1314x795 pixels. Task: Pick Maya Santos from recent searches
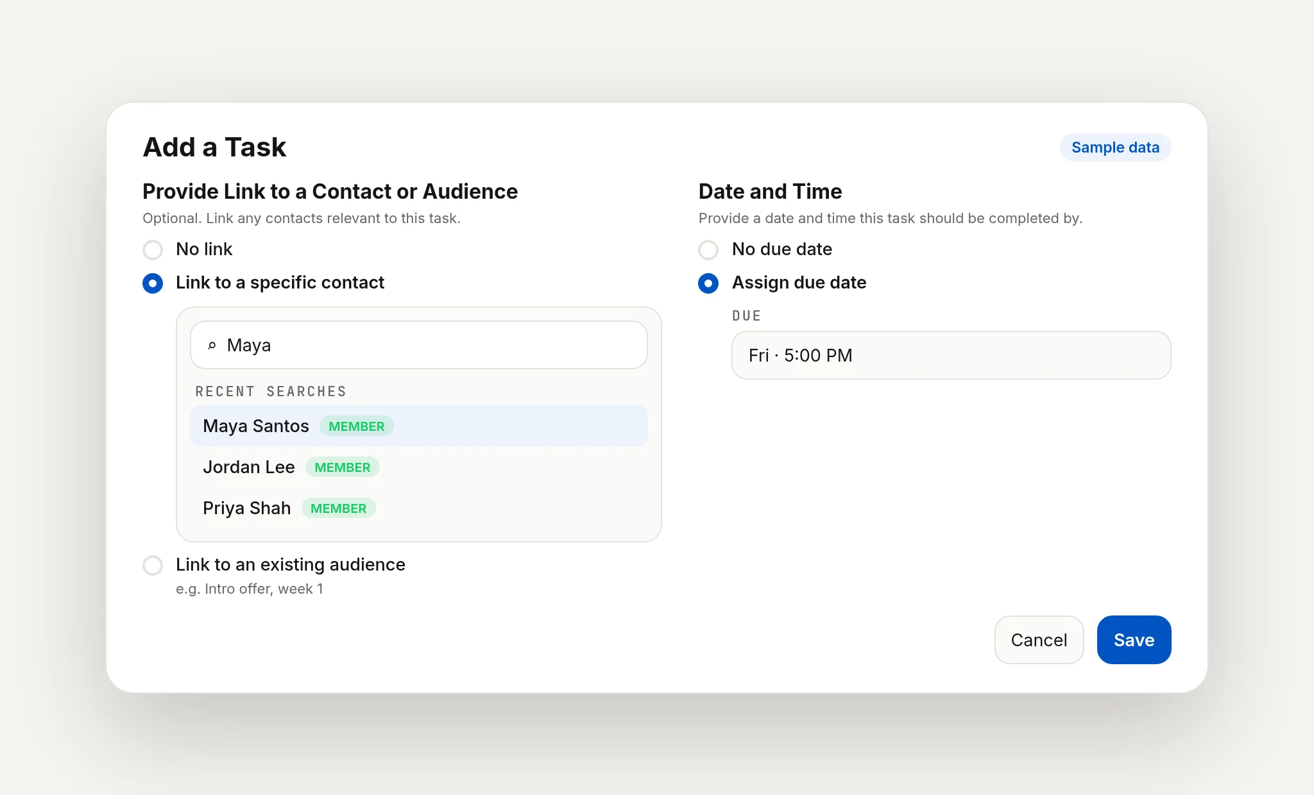[418, 426]
